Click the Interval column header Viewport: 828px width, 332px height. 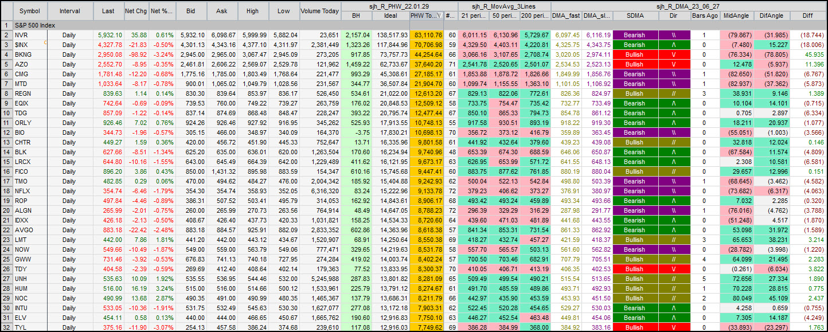click(x=70, y=11)
